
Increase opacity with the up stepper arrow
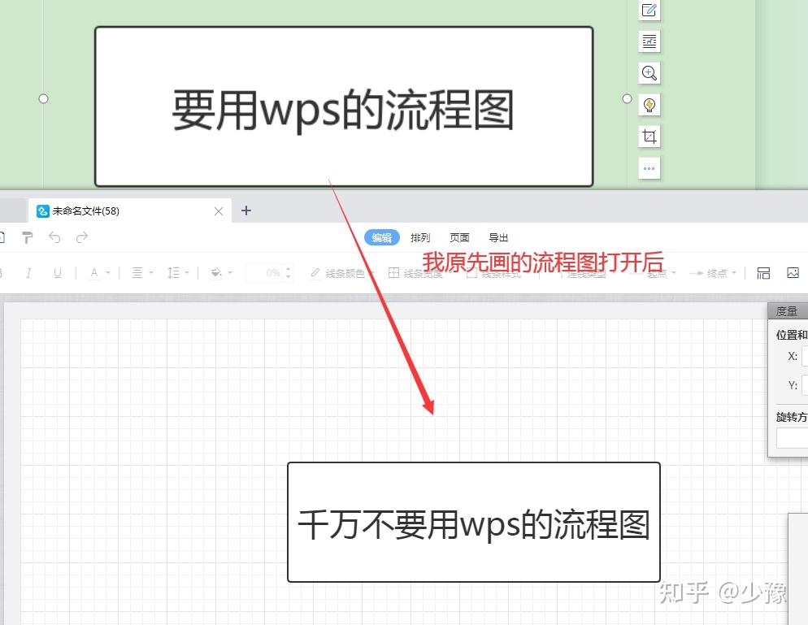[x=289, y=268]
